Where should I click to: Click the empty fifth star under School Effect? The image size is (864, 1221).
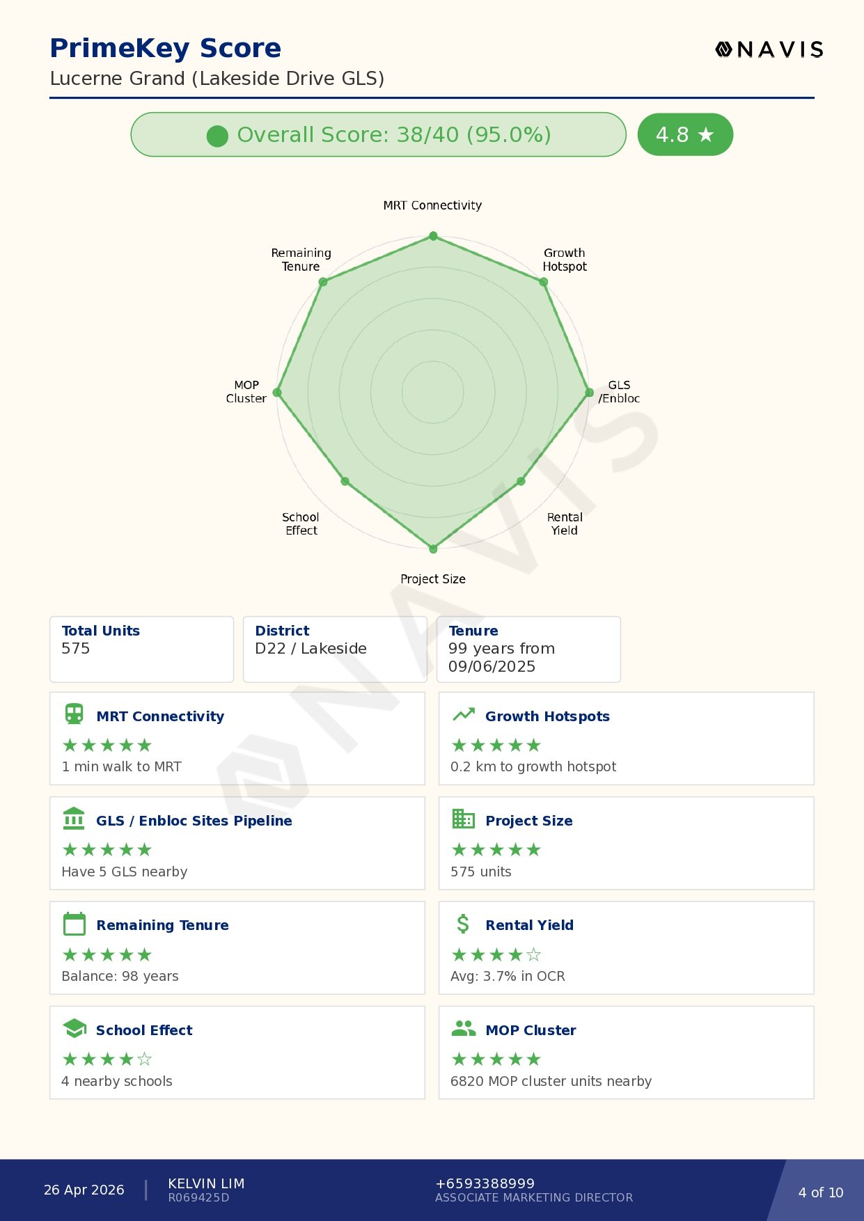pyautogui.click(x=145, y=1059)
